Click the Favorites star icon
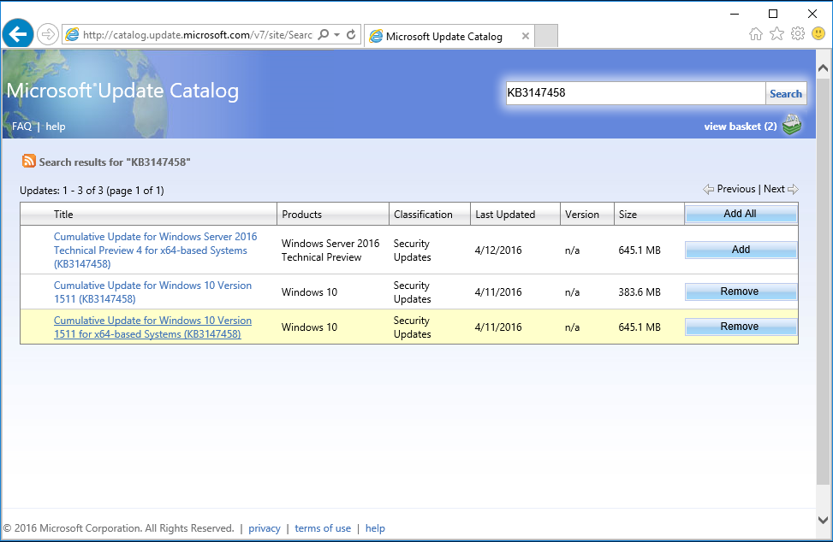The height and width of the screenshot is (542, 833). [x=776, y=33]
